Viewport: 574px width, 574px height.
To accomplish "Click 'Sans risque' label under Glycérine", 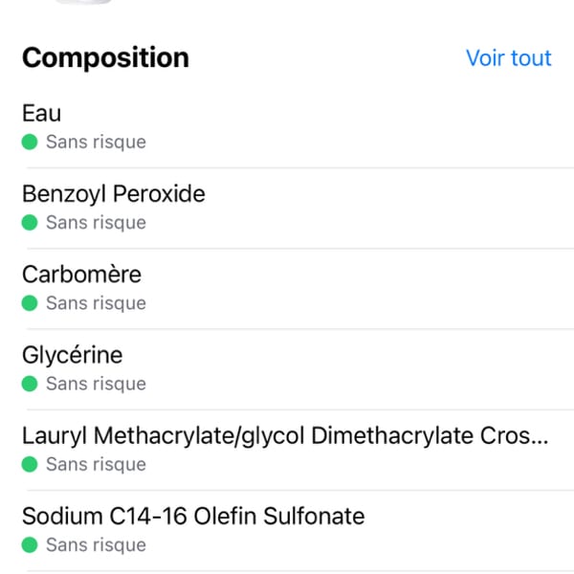I will (96, 384).
